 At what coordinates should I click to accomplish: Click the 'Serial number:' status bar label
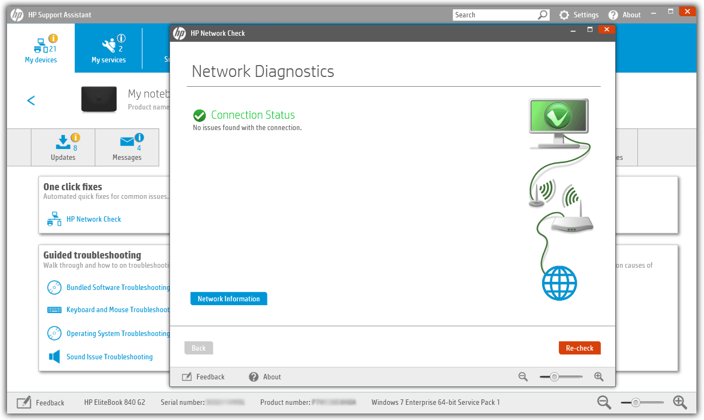[182, 403]
